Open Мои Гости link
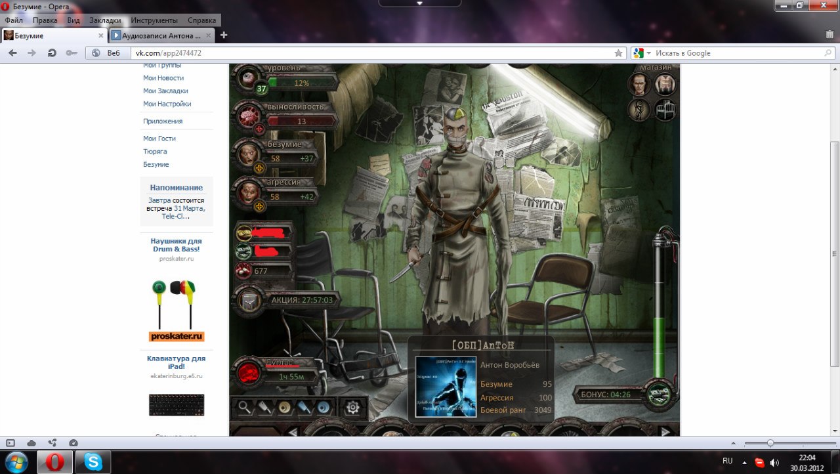Viewport: 840px width, 474px height. pos(159,139)
